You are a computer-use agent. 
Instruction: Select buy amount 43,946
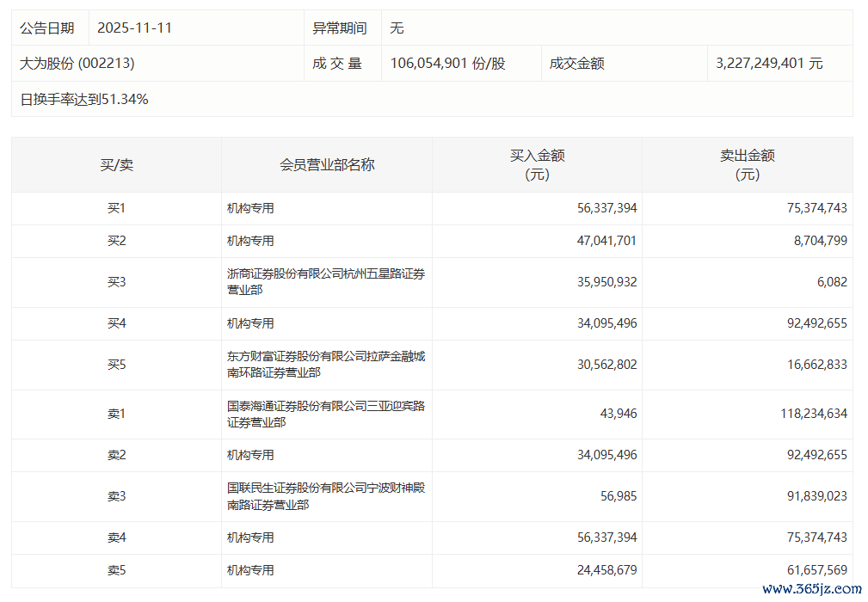pos(619,414)
